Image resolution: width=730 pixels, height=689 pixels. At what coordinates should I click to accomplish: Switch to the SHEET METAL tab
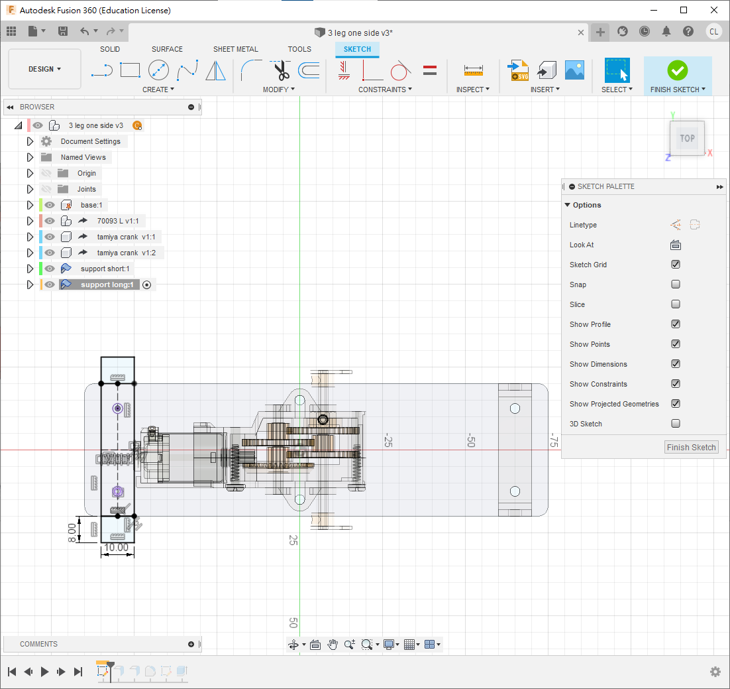click(235, 49)
